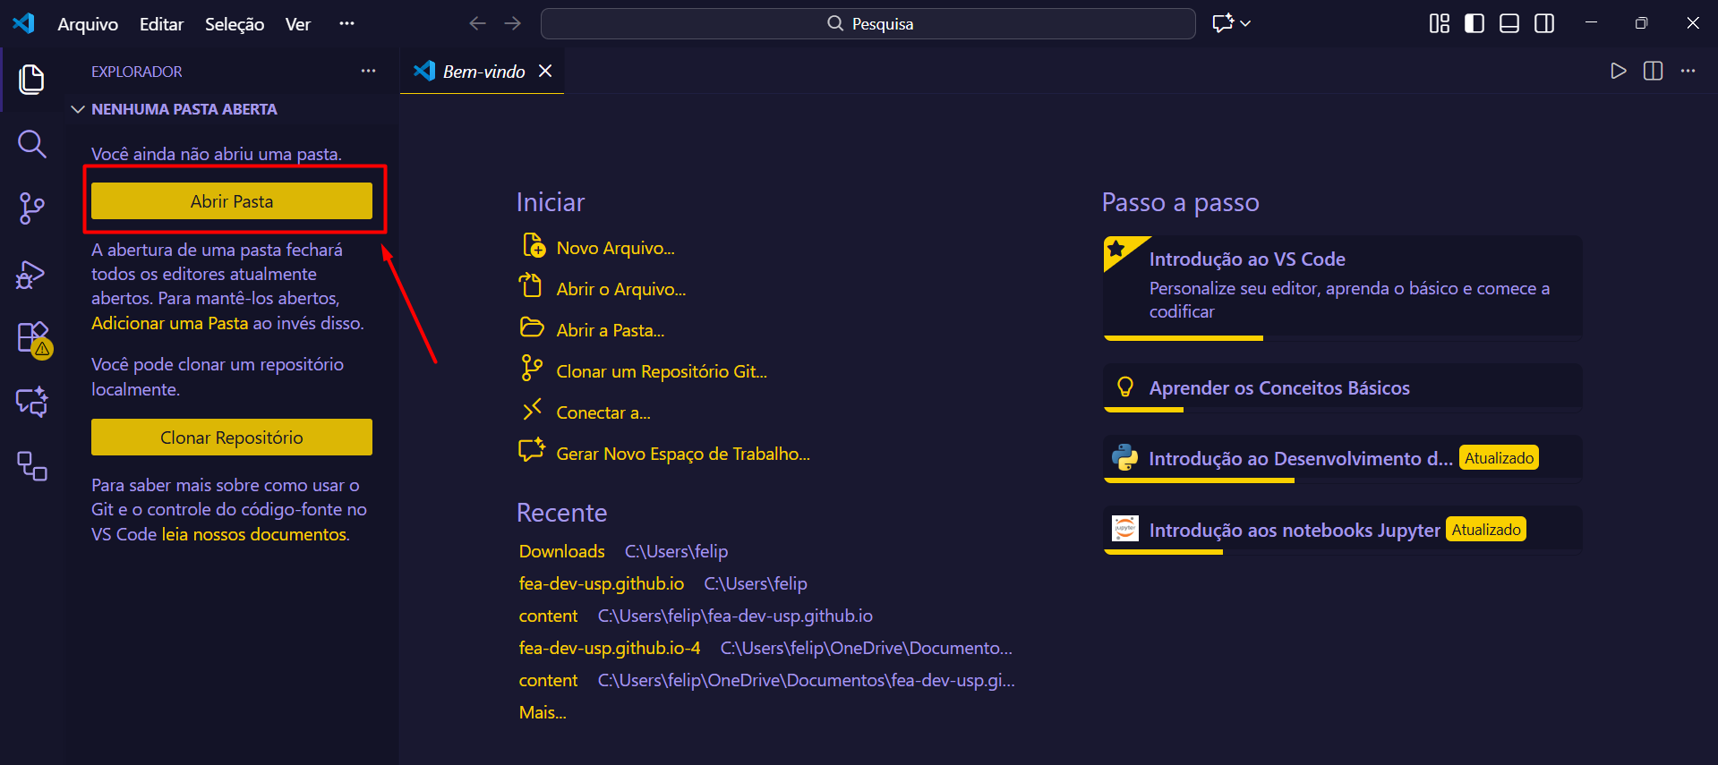Open the Remote Explorer icon at sidebar bottom
1718x765 pixels.
point(32,466)
